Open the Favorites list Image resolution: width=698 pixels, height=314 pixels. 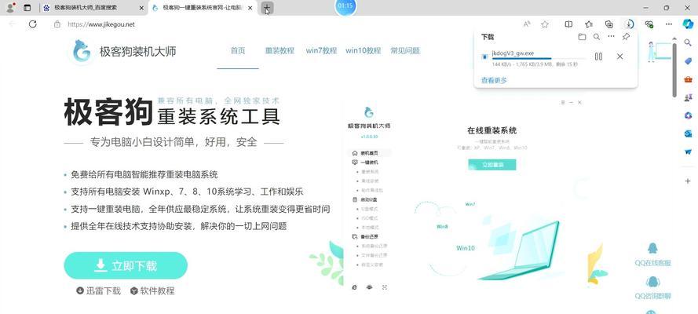(589, 24)
